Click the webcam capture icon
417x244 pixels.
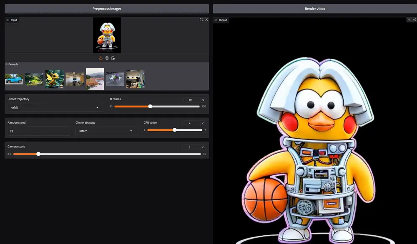(107, 58)
